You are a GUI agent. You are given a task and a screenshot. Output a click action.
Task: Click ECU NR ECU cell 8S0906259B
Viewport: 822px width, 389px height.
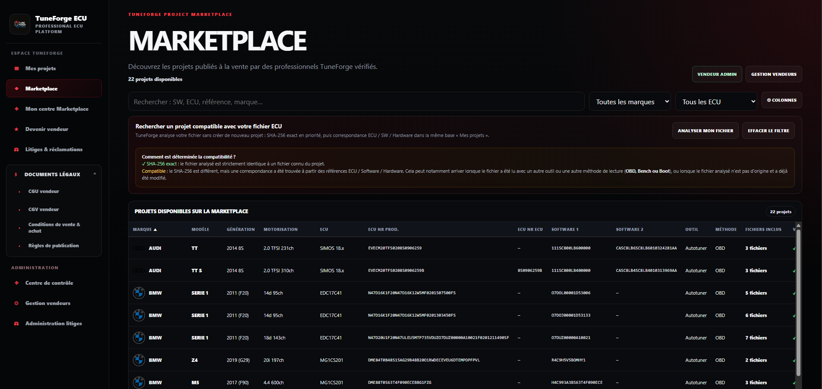point(530,271)
